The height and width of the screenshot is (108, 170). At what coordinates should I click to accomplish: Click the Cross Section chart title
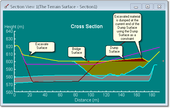click(x=87, y=26)
